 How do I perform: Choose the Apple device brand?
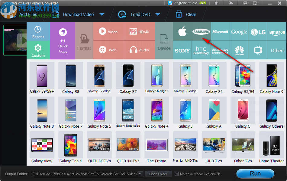tap(182, 31)
